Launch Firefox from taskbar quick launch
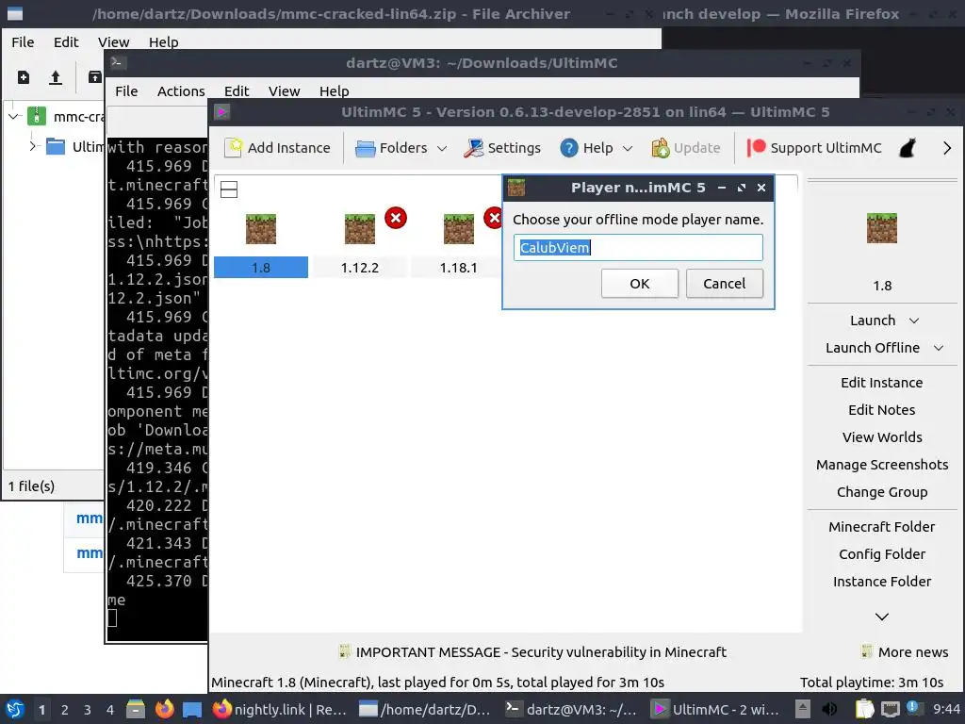 coord(164,709)
